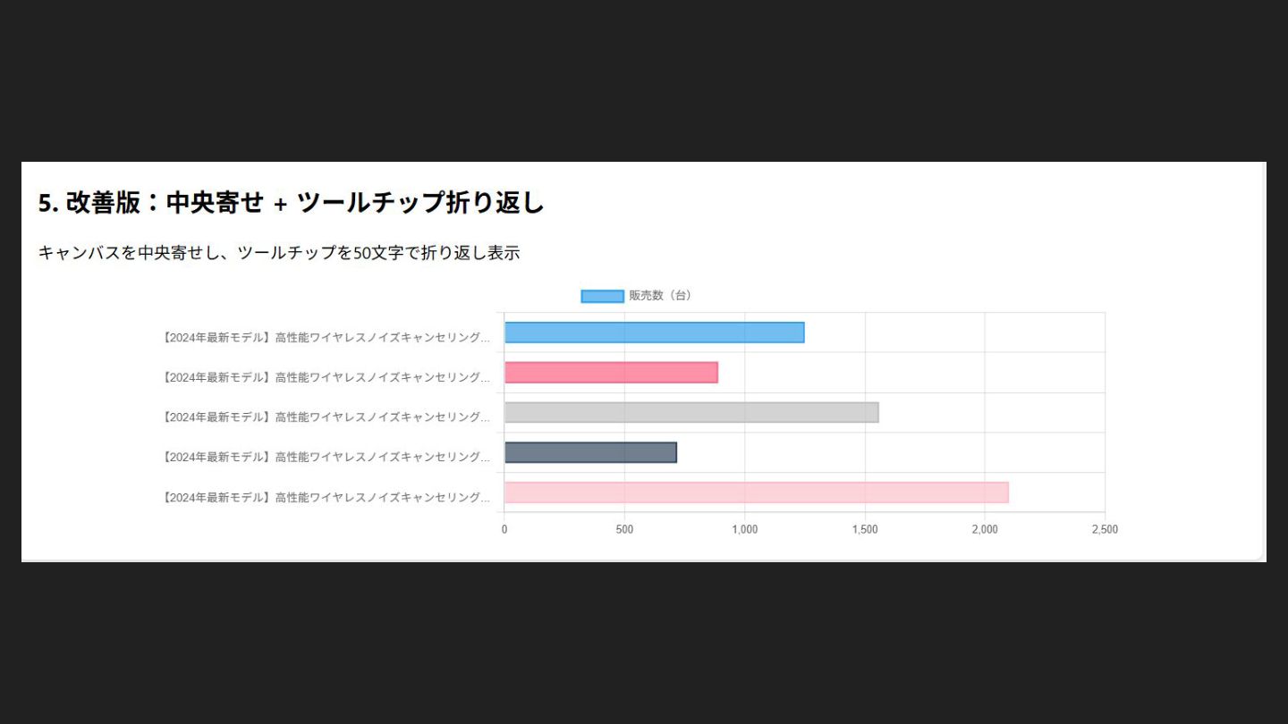Select the product label beside the gray bar
Screen dimensions: 1288x724
pyautogui.click(x=326, y=417)
